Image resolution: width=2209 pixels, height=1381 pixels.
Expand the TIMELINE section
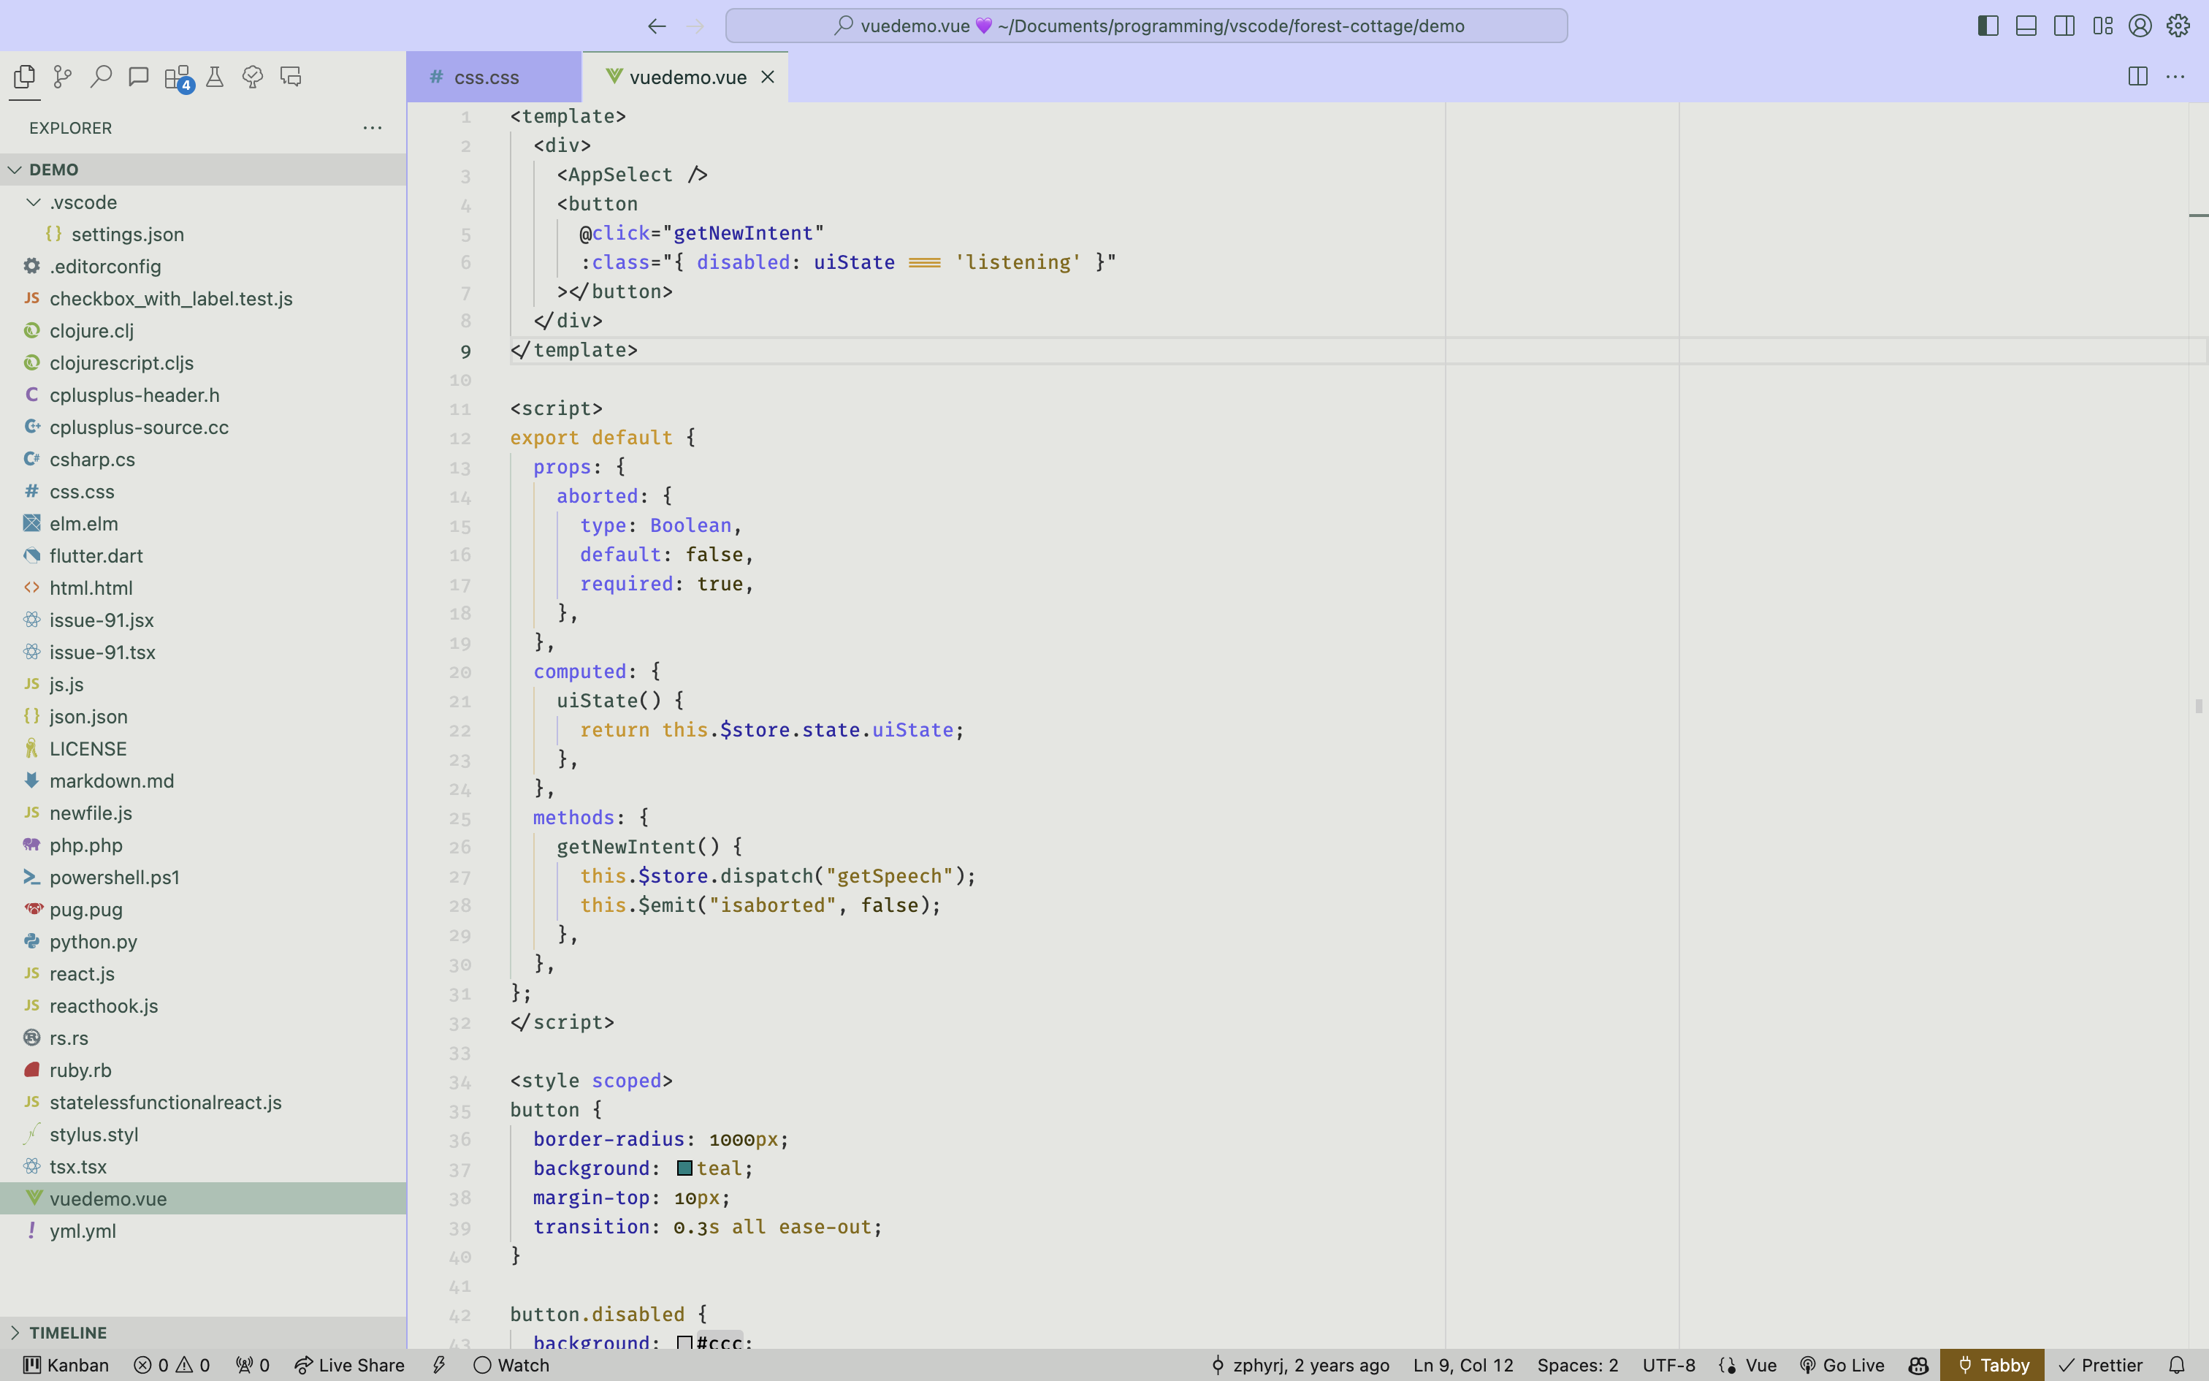coord(202,1333)
